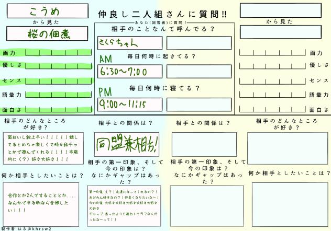
Task: Select the box reading 9:00~11:15
Action: [x=130, y=105]
